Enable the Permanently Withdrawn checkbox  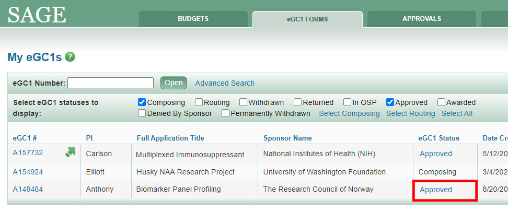click(x=225, y=113)
